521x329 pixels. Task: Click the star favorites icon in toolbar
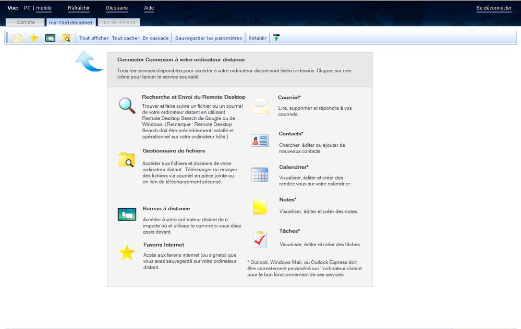(x=34, y=38)
